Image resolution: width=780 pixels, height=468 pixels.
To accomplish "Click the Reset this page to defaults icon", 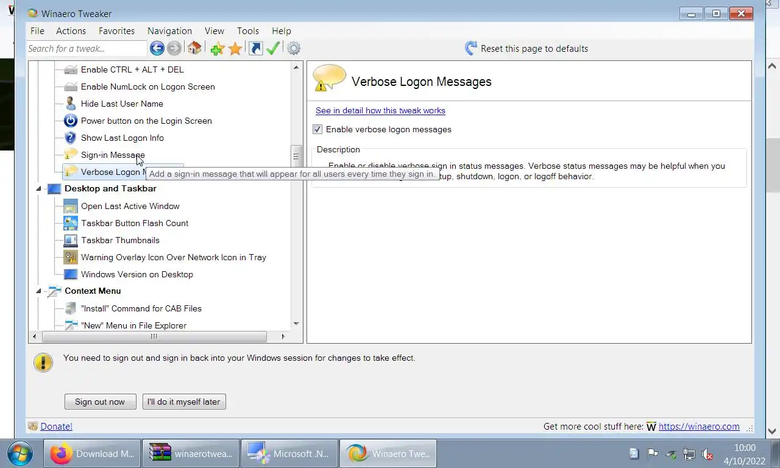I will (471, 48).
